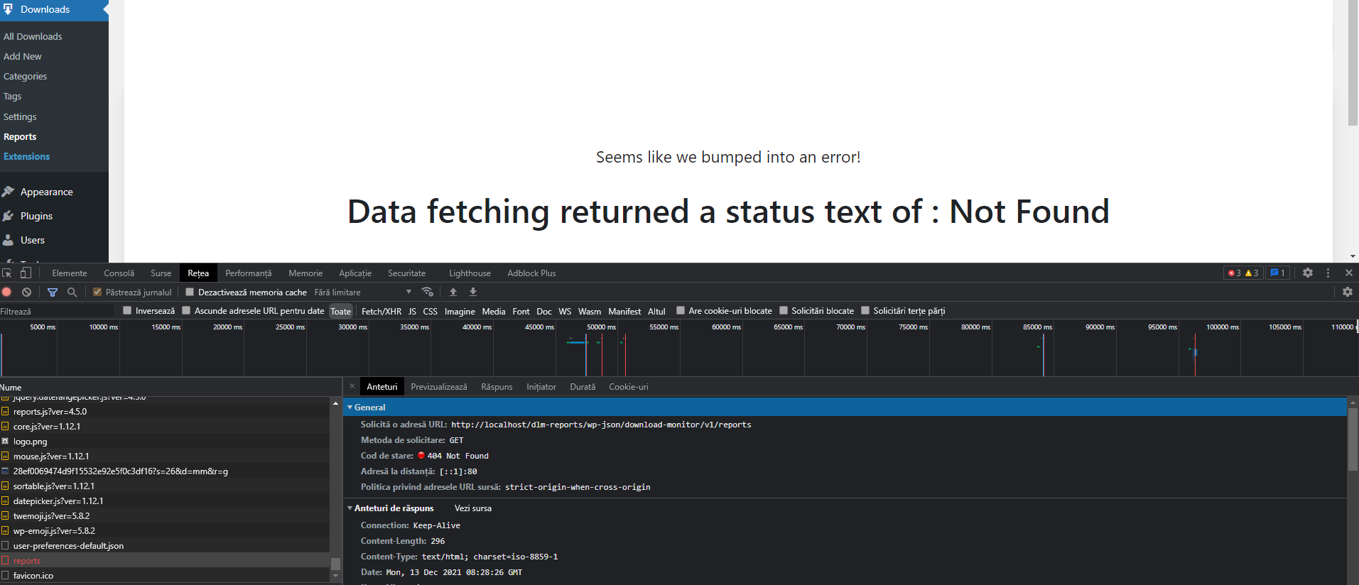Filter requests by JS type
This screenshot has height=585, width=1359.
pos(412,311)
